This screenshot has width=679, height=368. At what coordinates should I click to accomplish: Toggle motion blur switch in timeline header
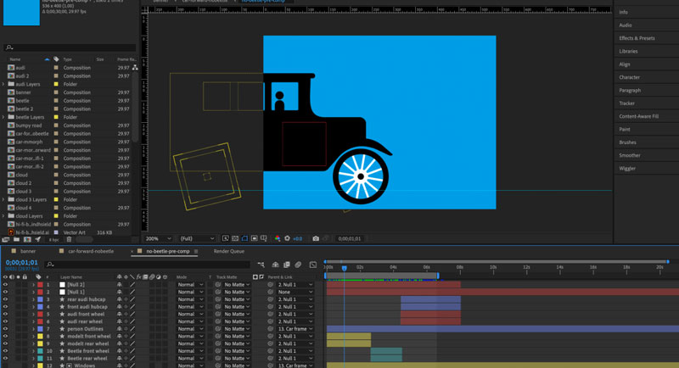point(298,265)
